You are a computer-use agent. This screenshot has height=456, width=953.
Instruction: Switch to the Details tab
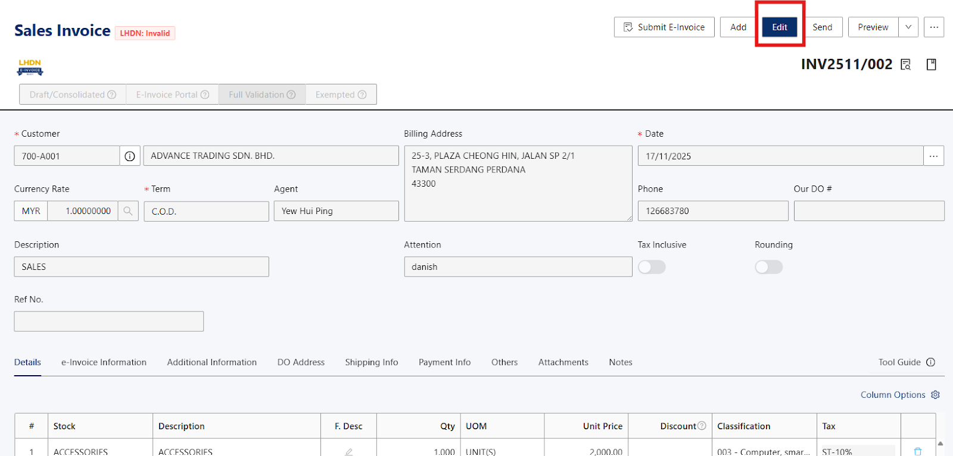27,362
